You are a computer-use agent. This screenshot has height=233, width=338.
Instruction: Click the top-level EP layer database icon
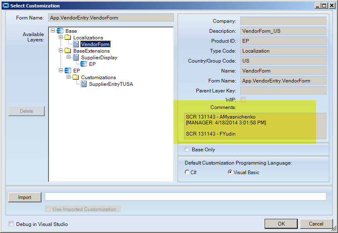tap(68, 70)
